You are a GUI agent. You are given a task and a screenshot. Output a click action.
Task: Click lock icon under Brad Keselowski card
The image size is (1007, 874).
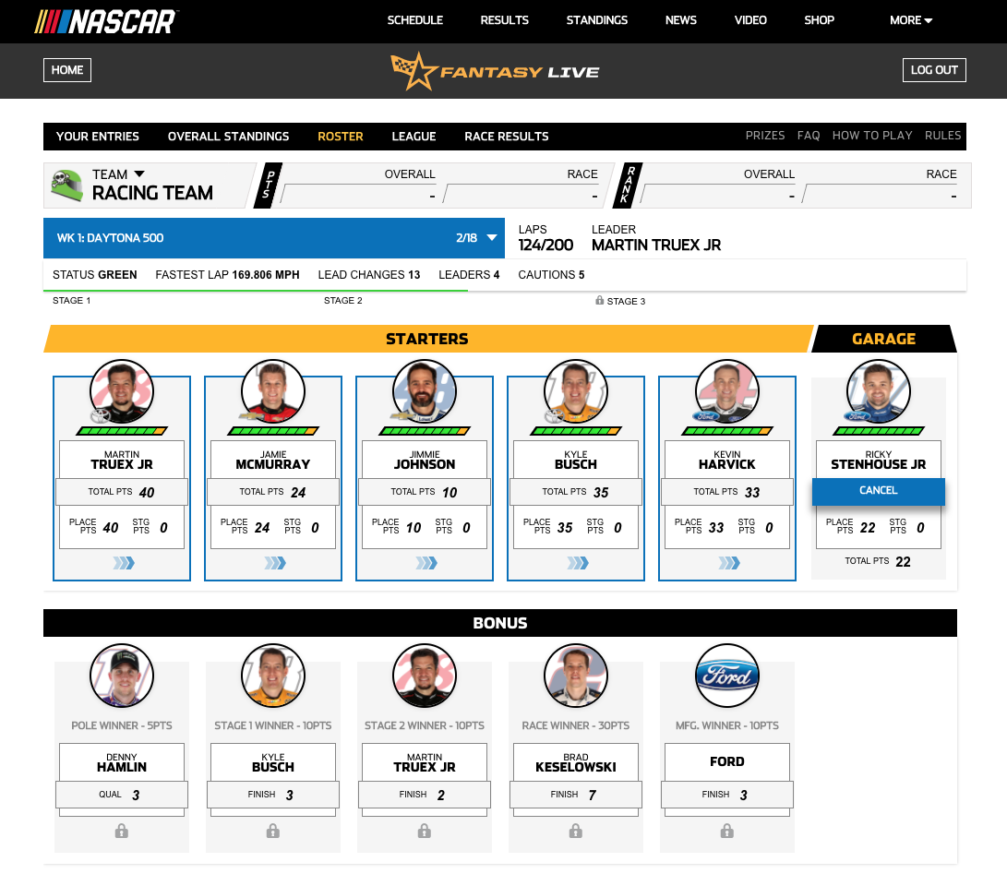coord(576,832)
